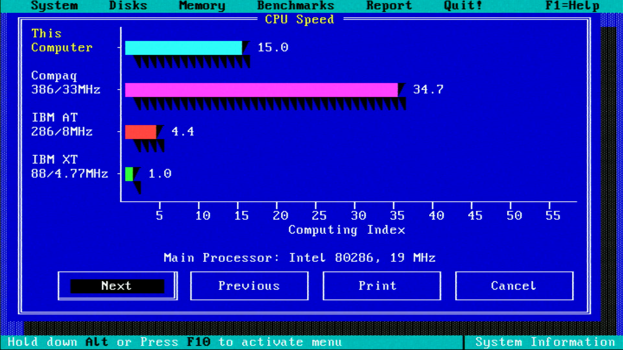Image resolution: width=623 pixels, height=350 pixels.
Task: Click the axis tick label 35
Action: 397,216
